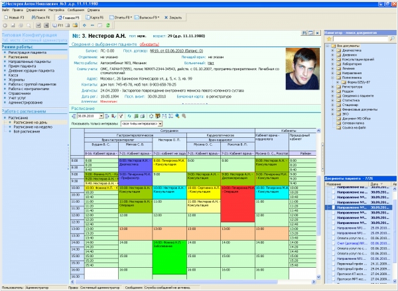Click the blue magnifier icon in the schedule toolbar

(x=177, y=116)
